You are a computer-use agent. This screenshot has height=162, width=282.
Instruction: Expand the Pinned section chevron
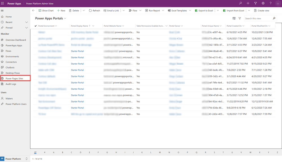pyautogui.click(x=27, y=28)
